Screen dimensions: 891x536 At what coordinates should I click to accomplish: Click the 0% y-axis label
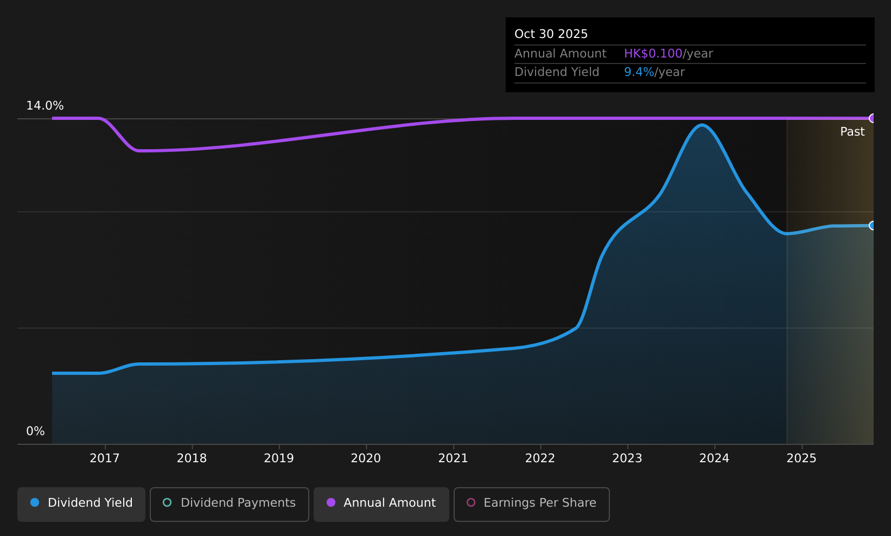point(36,431)
